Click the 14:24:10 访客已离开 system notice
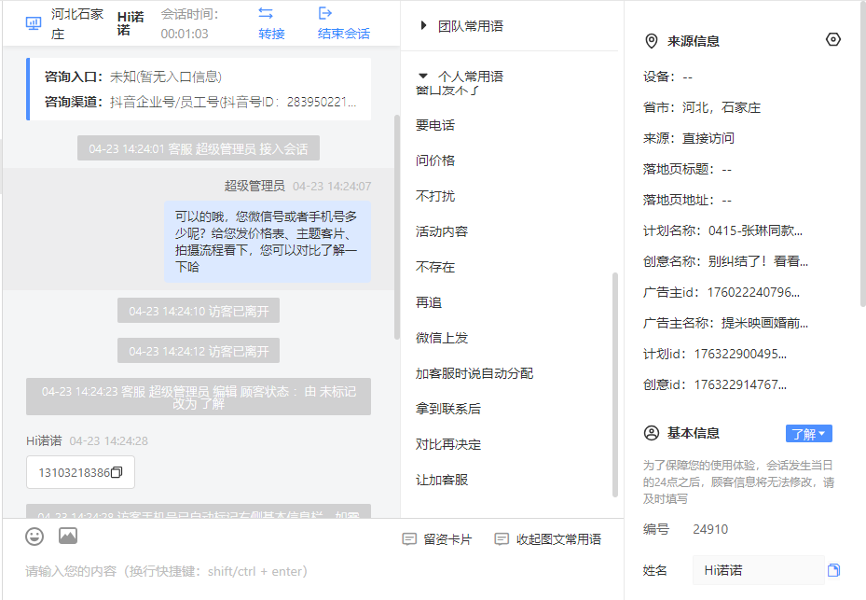 [199, 311]
